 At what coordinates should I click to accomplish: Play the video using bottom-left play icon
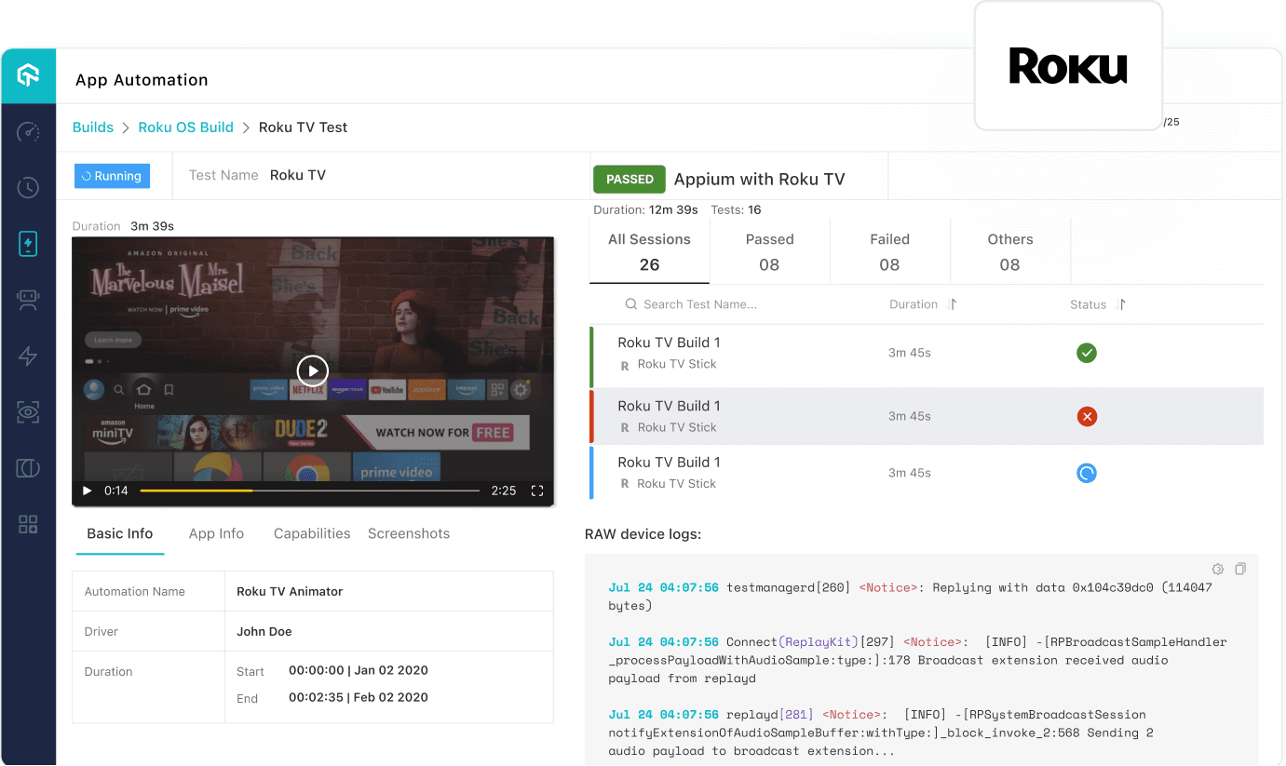88,491
